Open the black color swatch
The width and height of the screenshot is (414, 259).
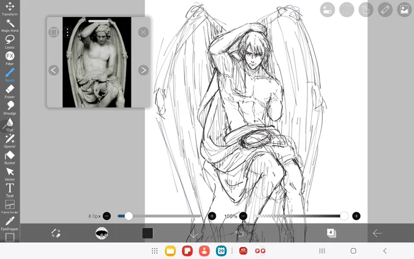(x=147, y=233)
